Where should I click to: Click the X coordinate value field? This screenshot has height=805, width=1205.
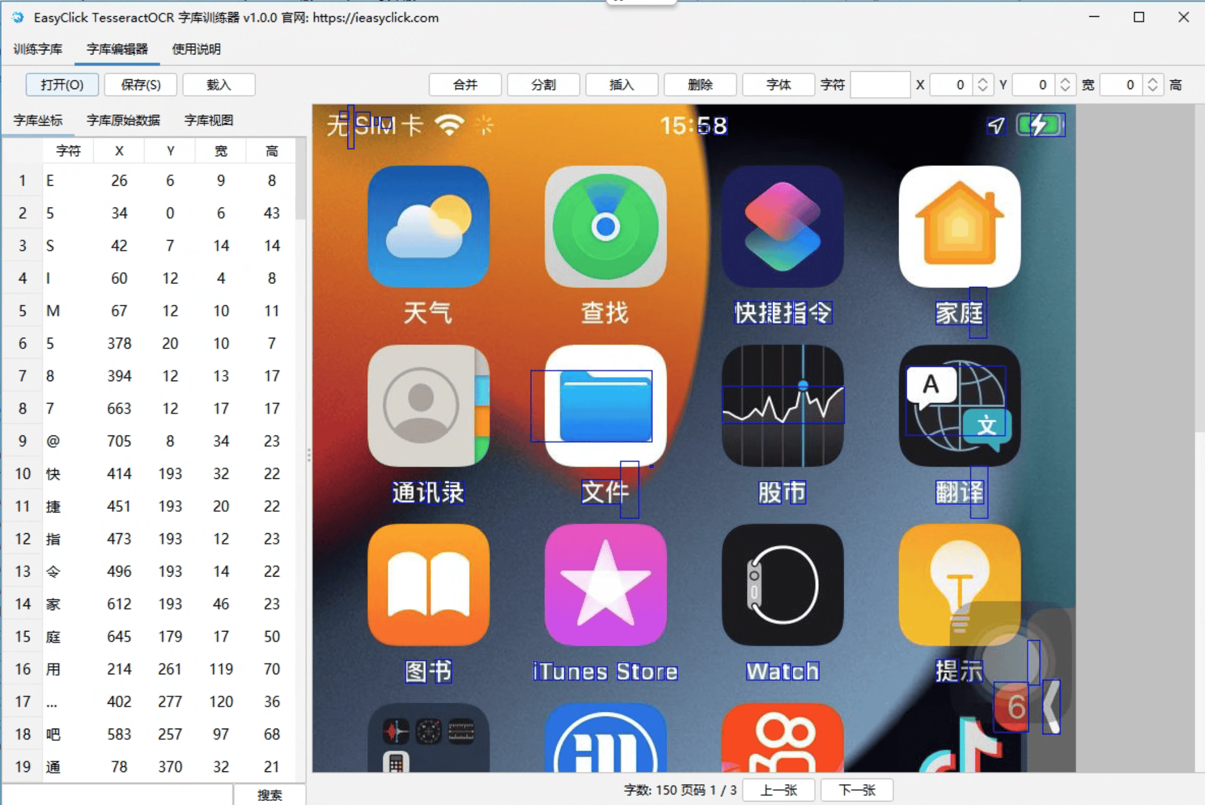pyautogui.click(x=951, y=85)
